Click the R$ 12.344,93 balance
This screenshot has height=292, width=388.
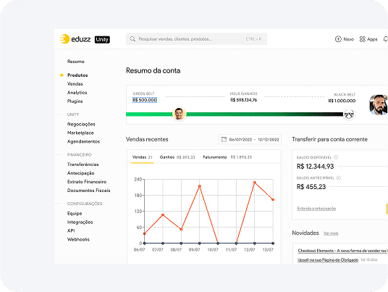coord(316,166)
